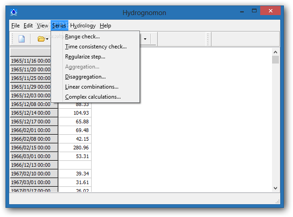Viewport: 293px width, 217px height.
Task: Select row header 1965/11/20 00:00
Action: pyautogui.click(x=31, y=69)
